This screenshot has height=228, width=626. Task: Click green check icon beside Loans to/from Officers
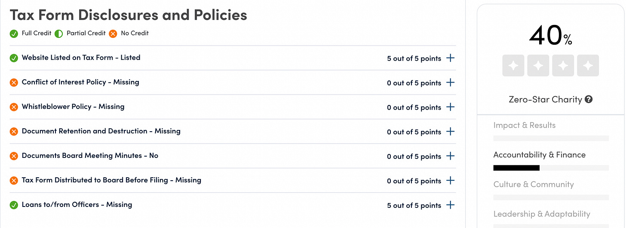point(14,205)
